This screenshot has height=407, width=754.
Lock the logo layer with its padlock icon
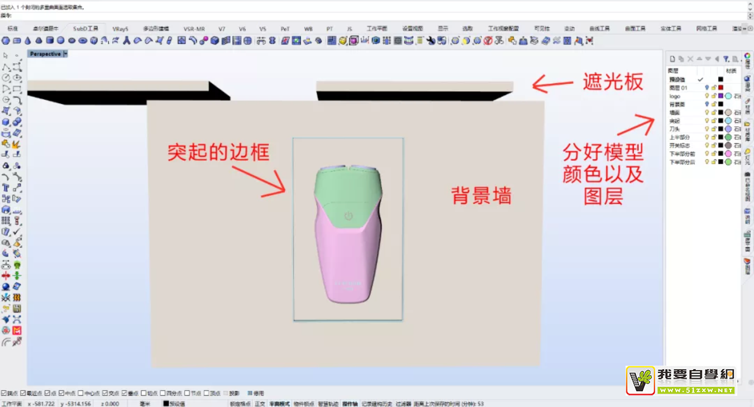[714, 96]
